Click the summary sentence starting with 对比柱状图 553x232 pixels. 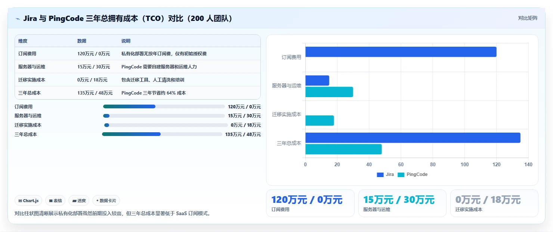[112, 214]
